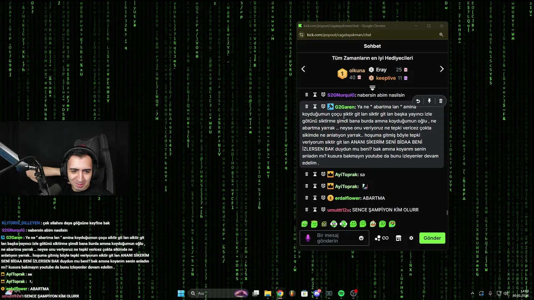Show hidden system tray icons chevron

pyautogui.click(x=472, y=293)
